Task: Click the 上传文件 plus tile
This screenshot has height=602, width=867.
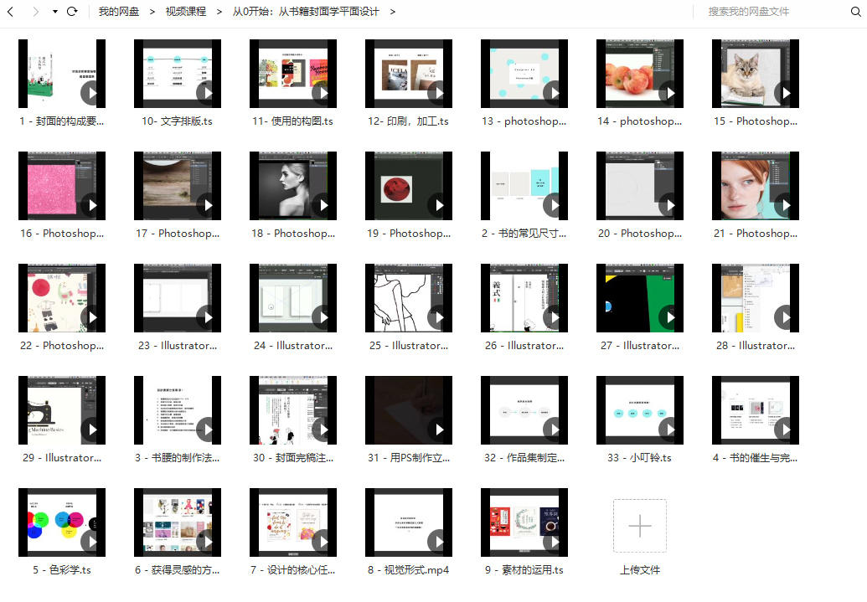Action: click(639, 526)
